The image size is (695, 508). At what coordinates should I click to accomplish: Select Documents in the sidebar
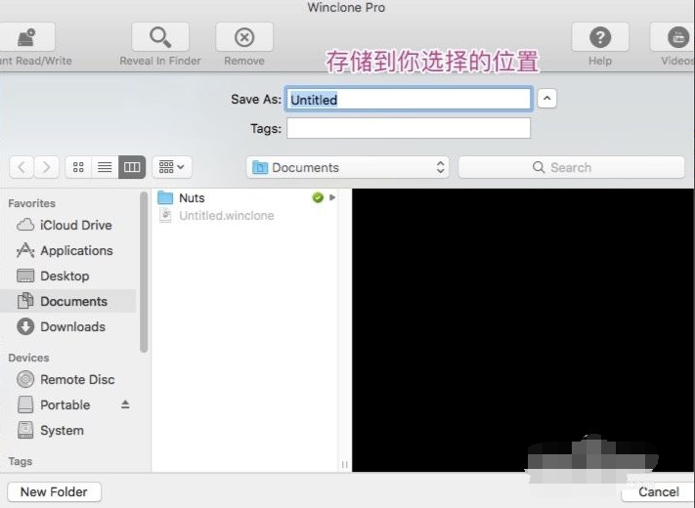pyautogui.click(x=68, y=301)
